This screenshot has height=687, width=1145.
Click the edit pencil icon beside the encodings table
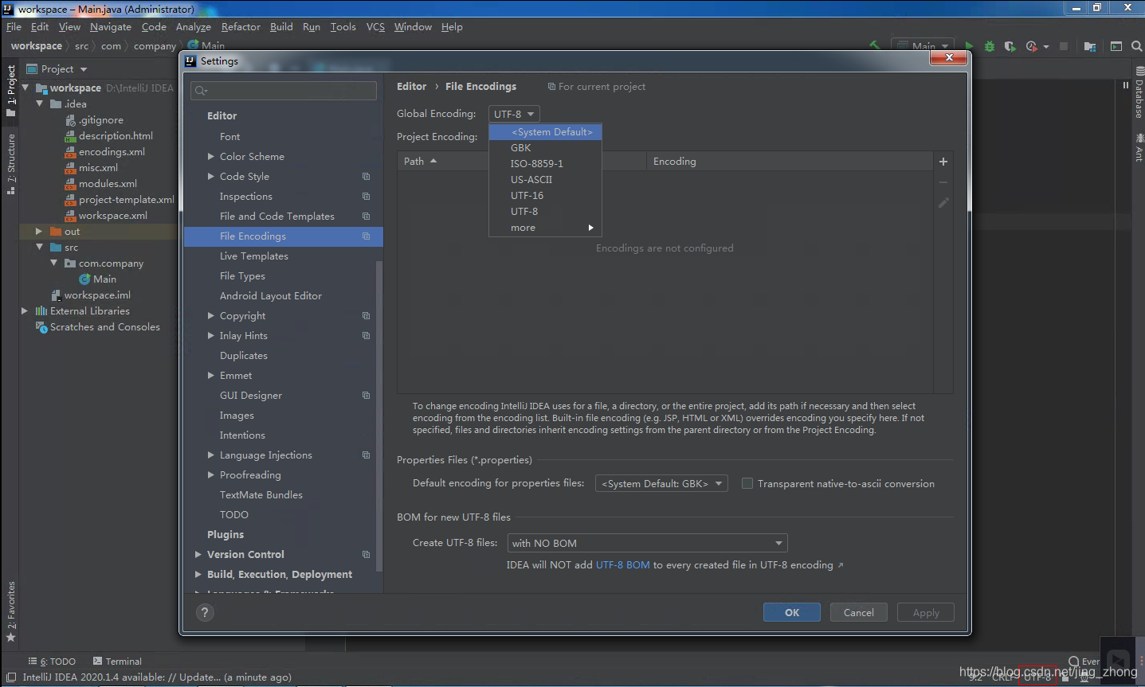(943, 203)
